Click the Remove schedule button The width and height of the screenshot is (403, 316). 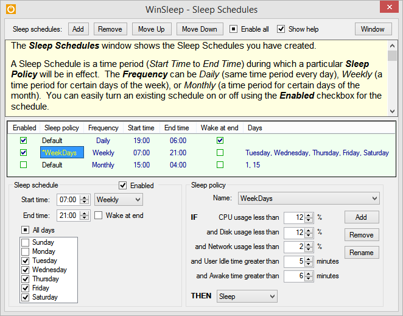coord(110,29)
